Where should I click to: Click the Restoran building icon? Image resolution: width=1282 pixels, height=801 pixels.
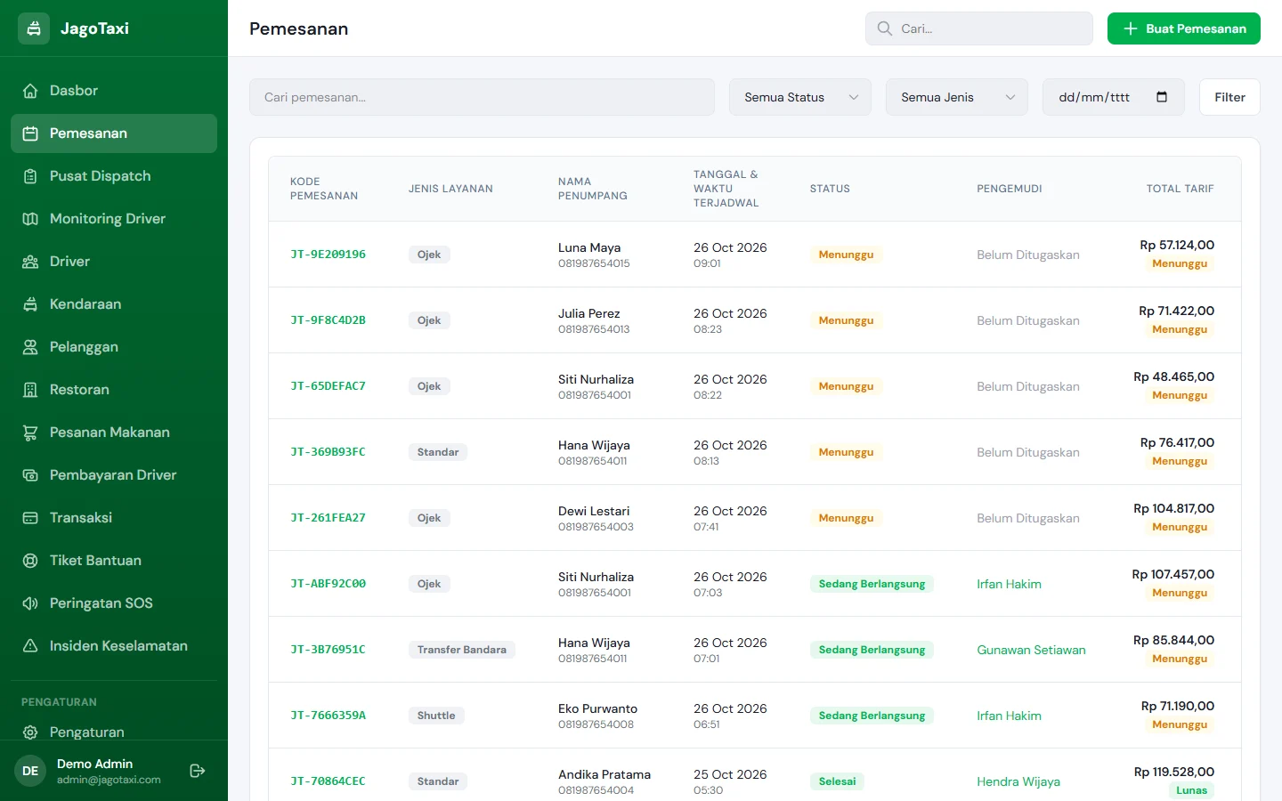30,390
